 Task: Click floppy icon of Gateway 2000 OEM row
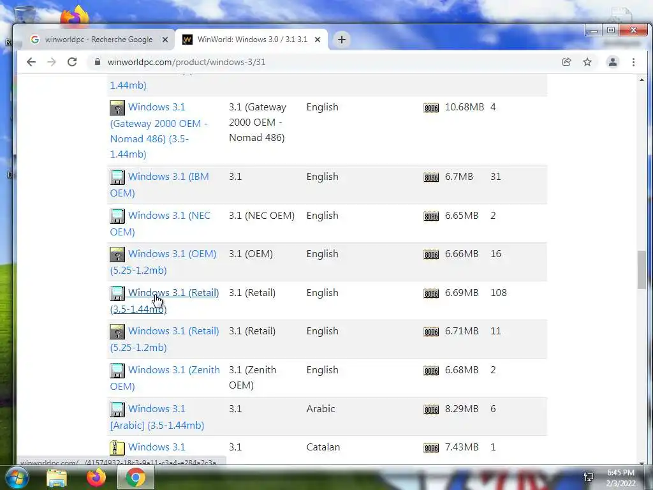117,108
